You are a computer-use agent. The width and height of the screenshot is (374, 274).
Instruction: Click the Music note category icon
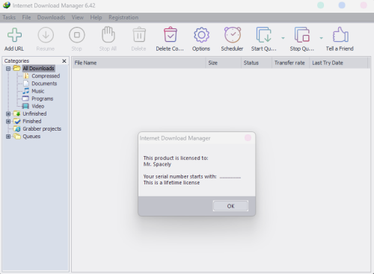[26, 91]
